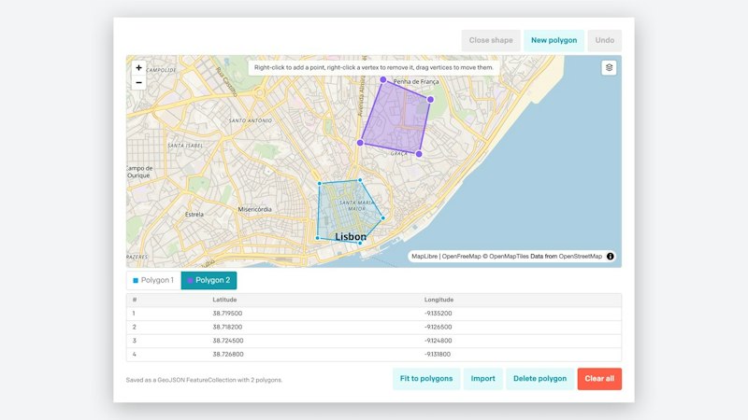Zoom in the map with plus button
Image resolution: width=748 pixels, height=420 pixels.
click(138, 67)
